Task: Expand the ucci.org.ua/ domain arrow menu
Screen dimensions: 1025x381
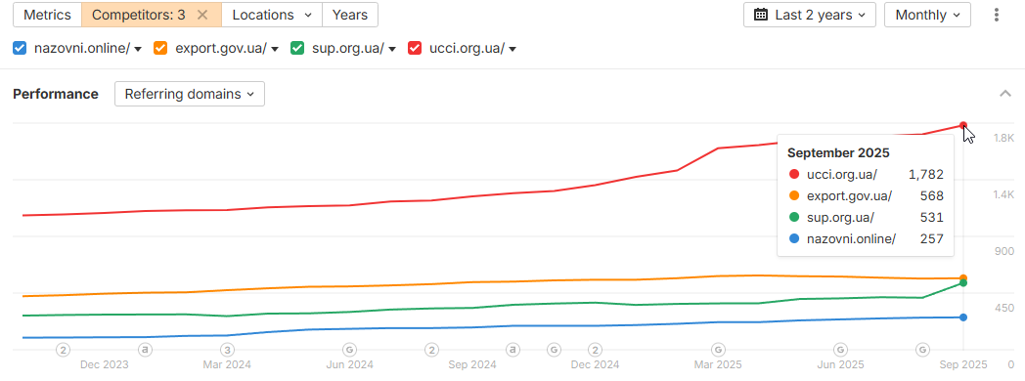Action: point(512,49)
